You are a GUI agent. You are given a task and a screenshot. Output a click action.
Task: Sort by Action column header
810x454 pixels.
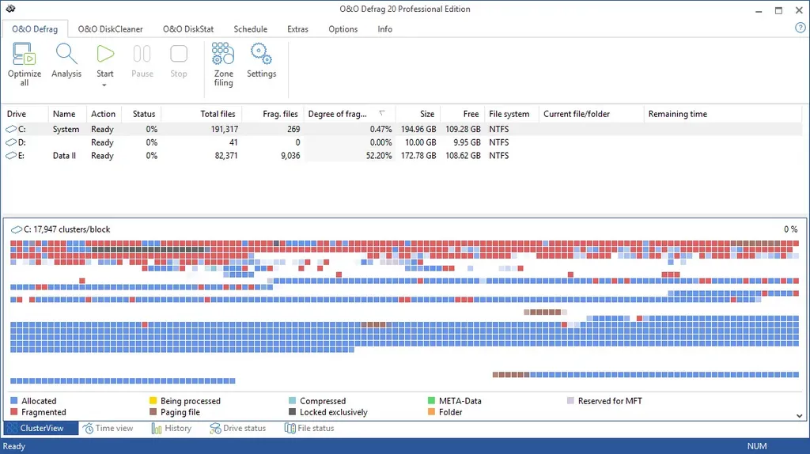pos(104,114)
